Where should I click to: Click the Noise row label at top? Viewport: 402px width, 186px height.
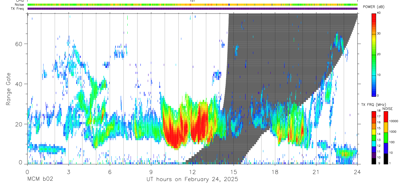pos(20,5)
